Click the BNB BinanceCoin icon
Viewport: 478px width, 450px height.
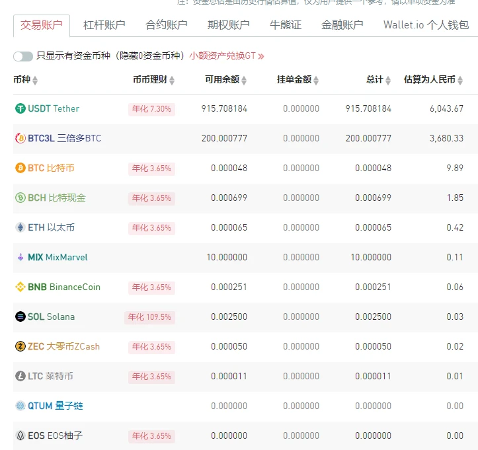[20, 287]
